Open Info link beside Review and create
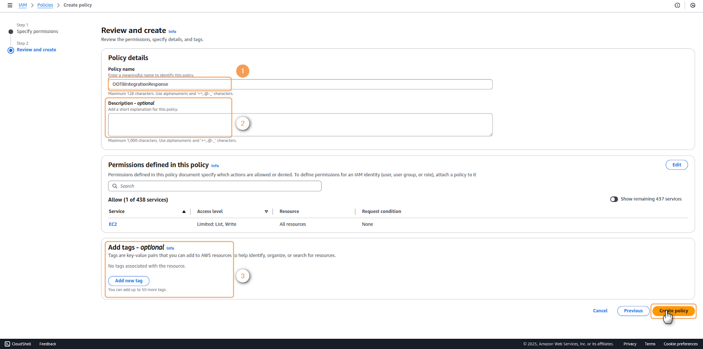Image resolution: width=703 pixels, height=349 pixels. coord(172,32)
